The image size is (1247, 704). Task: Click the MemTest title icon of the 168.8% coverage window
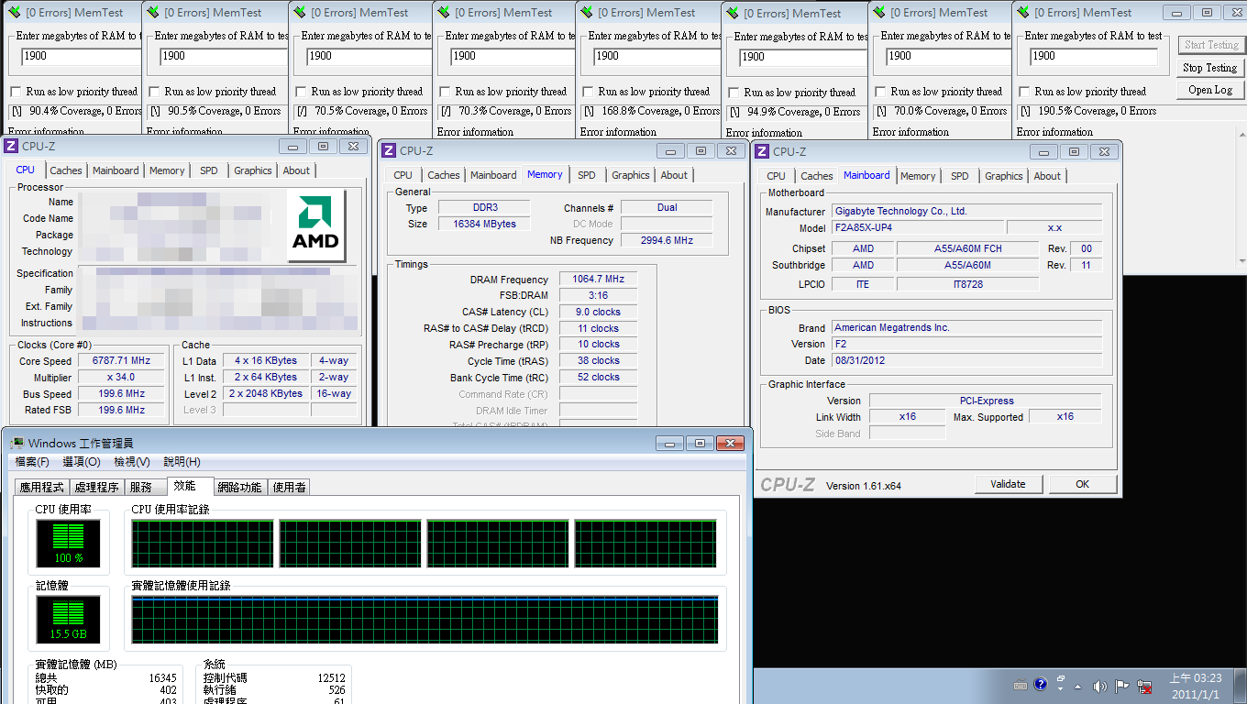(x=586, y=13)
